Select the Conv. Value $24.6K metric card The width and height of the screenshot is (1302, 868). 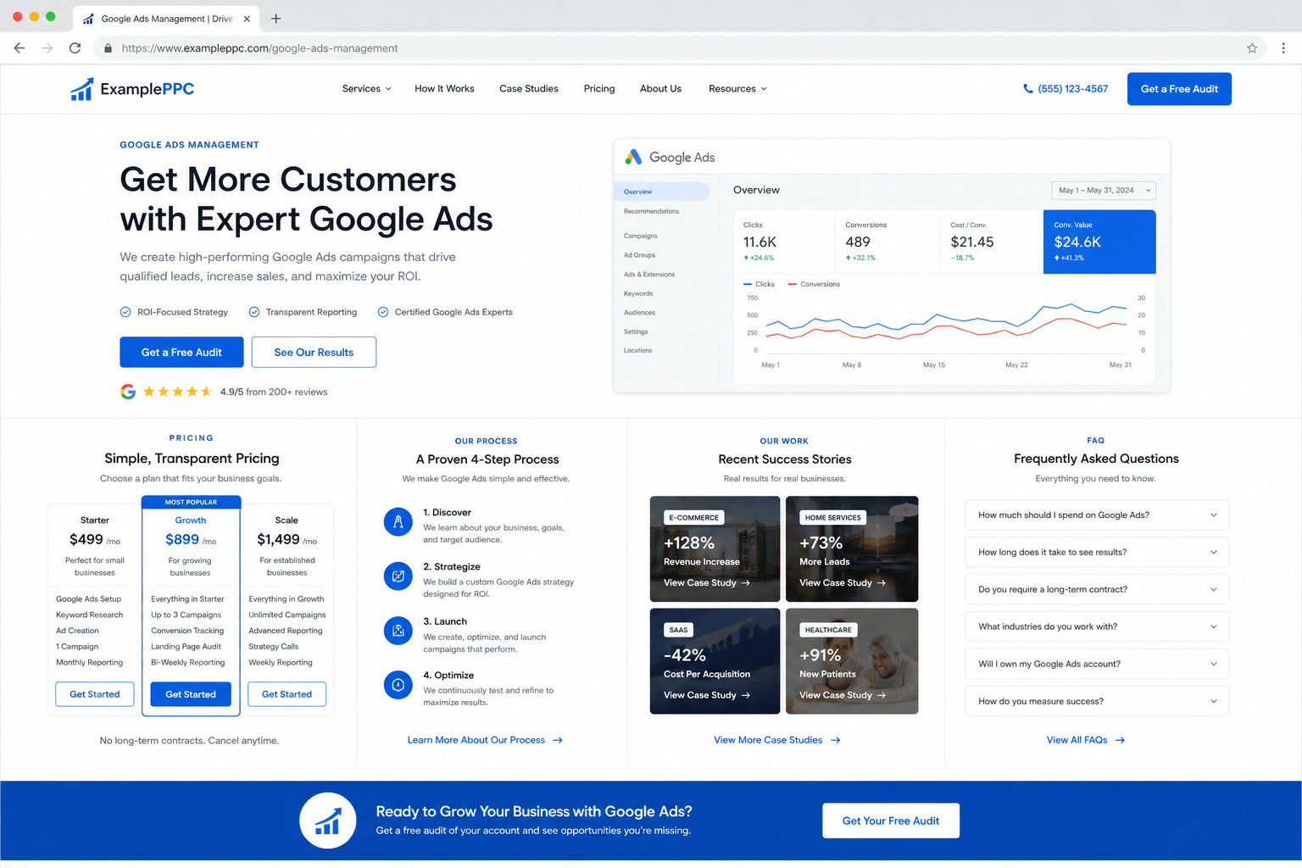click(1099, 242)
